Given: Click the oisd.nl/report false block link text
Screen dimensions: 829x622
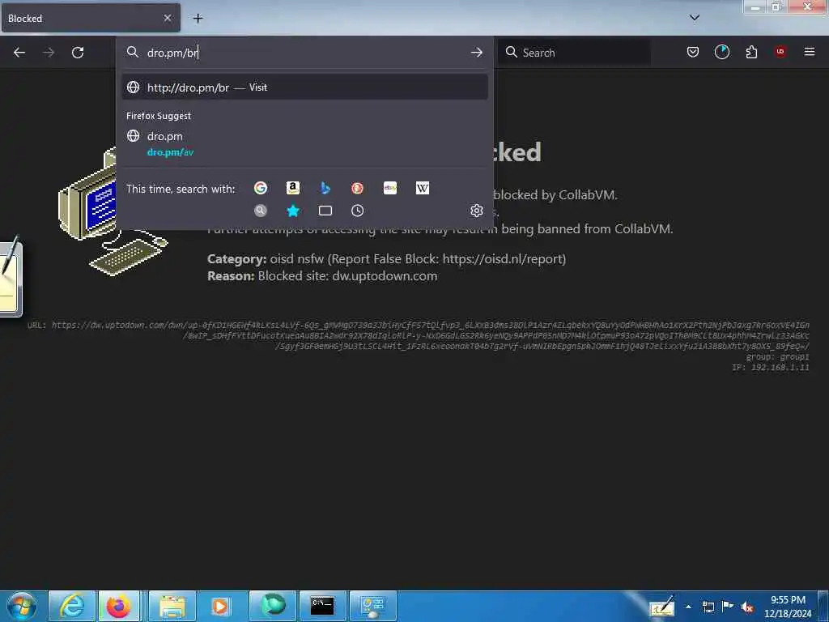Looking at the screenshot, I should click(504, 258).
